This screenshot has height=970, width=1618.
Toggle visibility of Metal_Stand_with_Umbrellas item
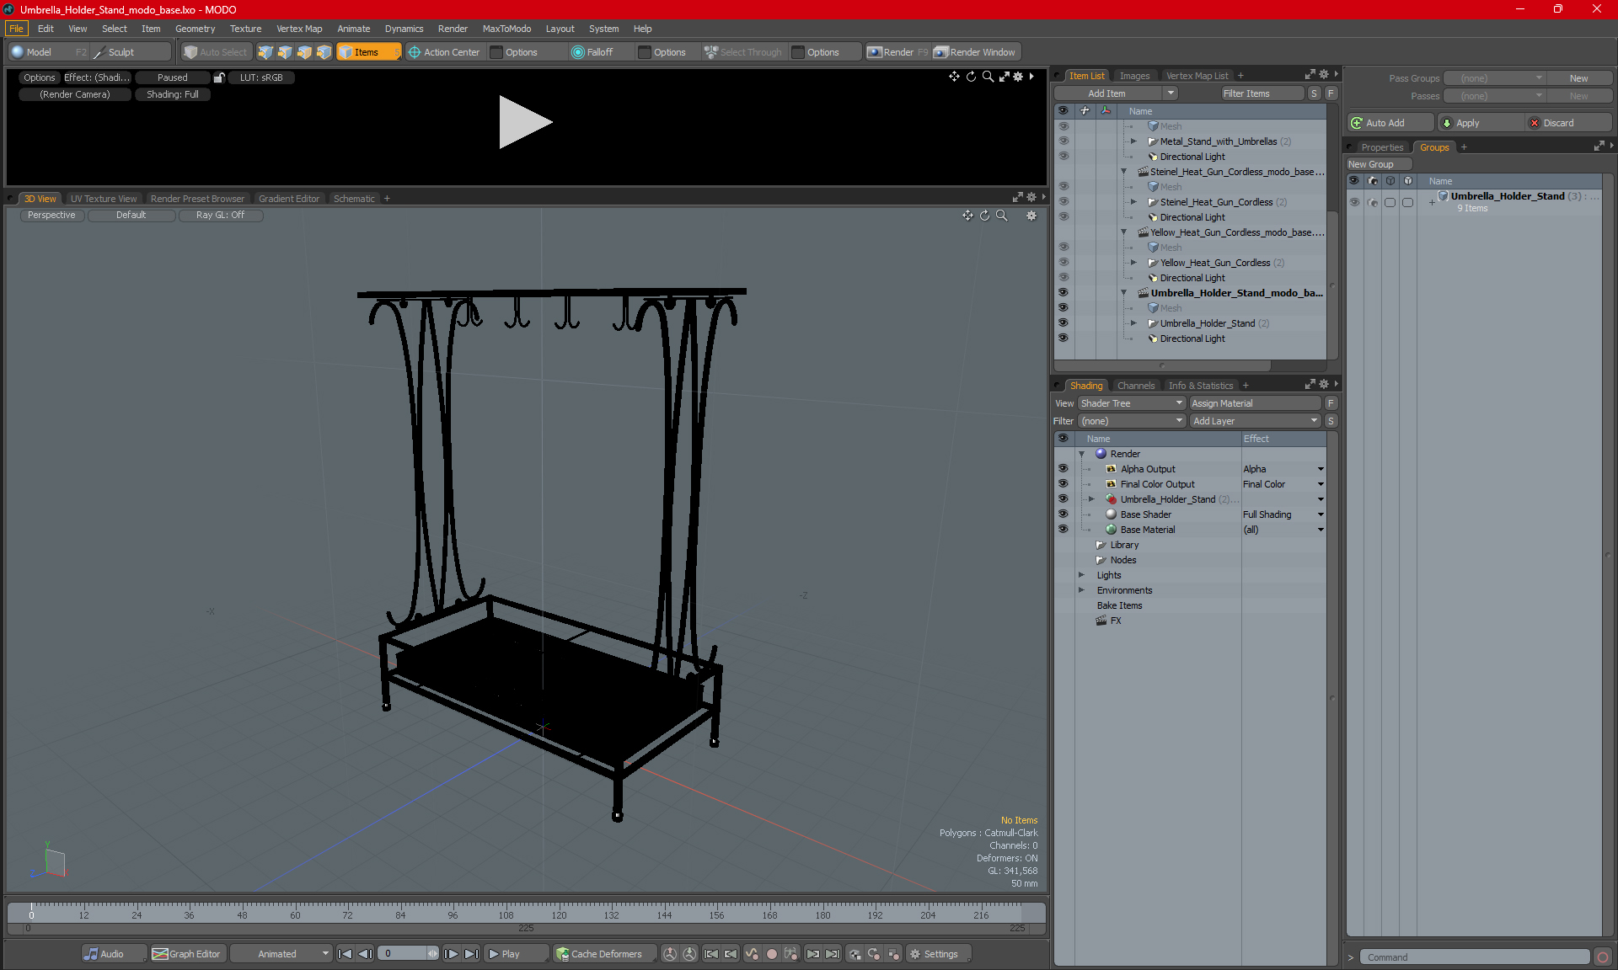click(x=1063, y=141)
